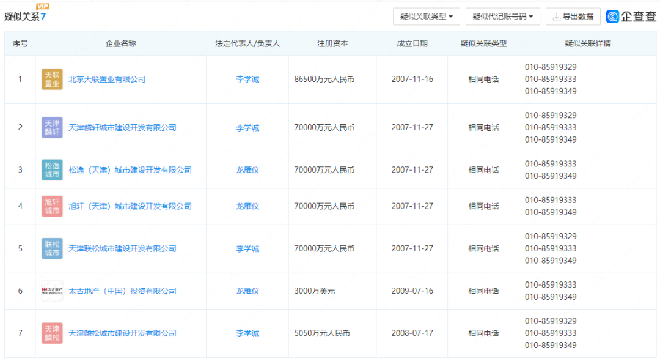
Task: Click the 松逸城市 teal logo icon
Action: [x=52, y=170]
